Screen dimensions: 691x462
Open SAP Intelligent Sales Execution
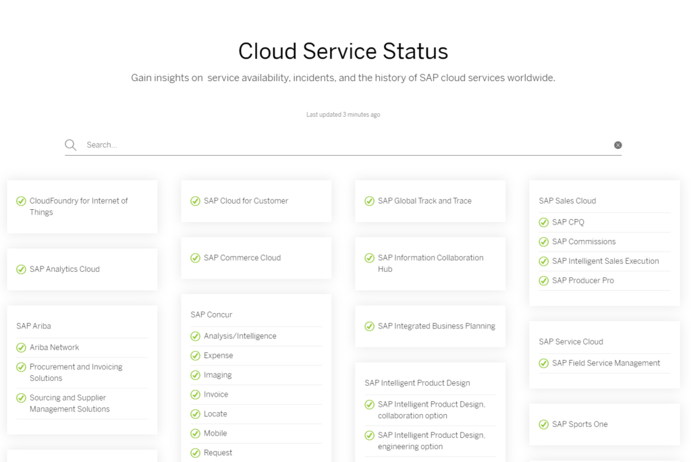coord(605,261)
